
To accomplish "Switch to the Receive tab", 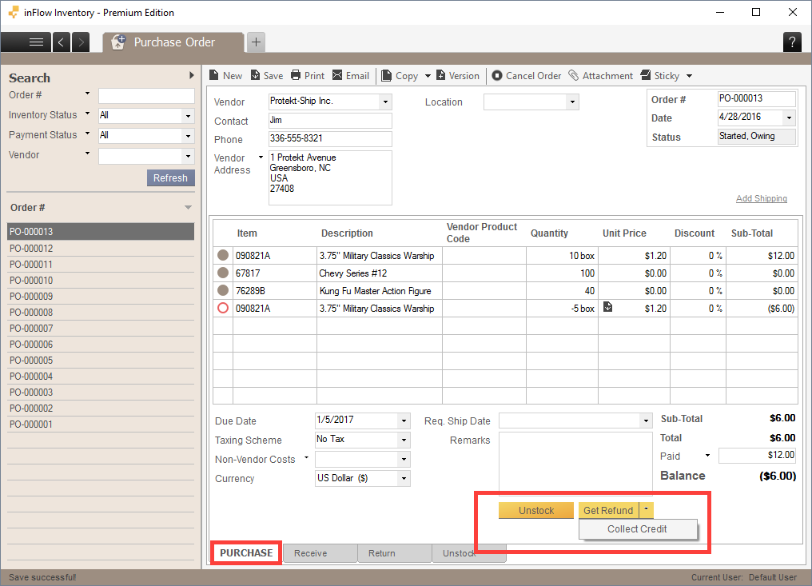I will click(x=319, y=552).
